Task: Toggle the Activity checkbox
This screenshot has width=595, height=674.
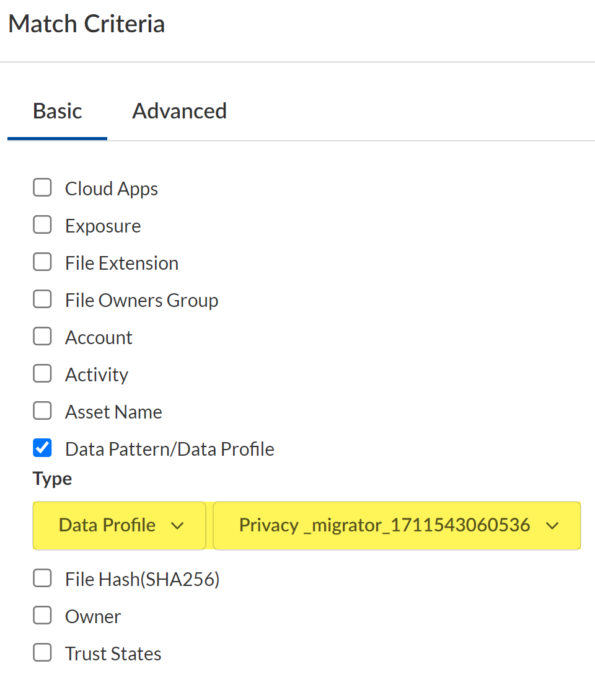Action: (42, 374)
